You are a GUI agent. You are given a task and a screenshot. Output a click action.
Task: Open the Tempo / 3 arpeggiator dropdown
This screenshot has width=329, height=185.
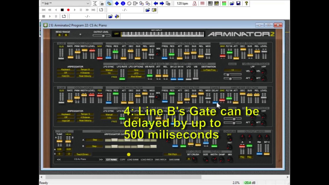pyautogui.click(x=85, y=114)
